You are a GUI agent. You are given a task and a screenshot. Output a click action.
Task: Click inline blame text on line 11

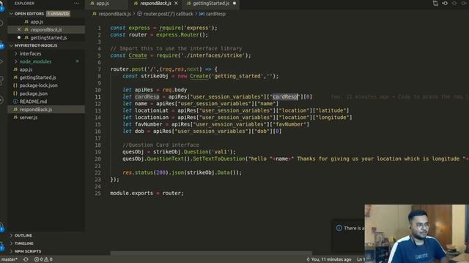click(396, 96)
